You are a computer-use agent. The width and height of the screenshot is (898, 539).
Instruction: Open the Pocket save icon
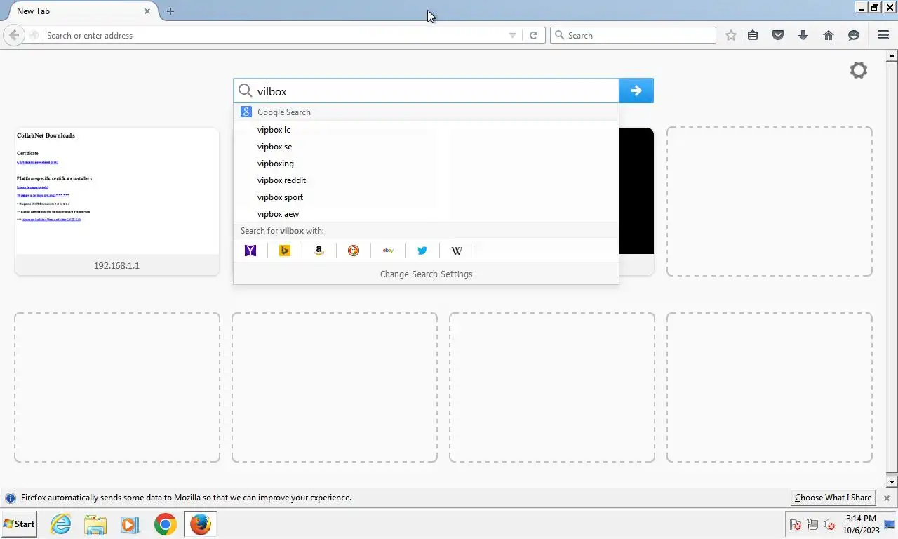point(778,35)
